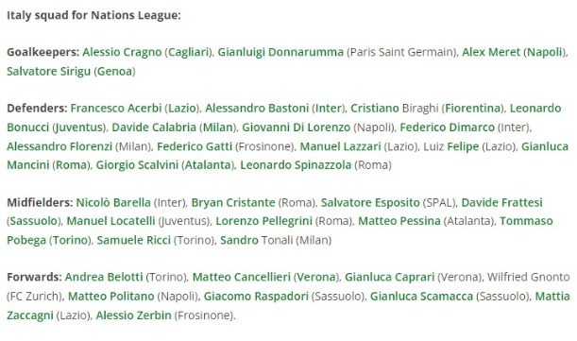Follow the Alessio Zerbin link

click(x=133, y=315)
